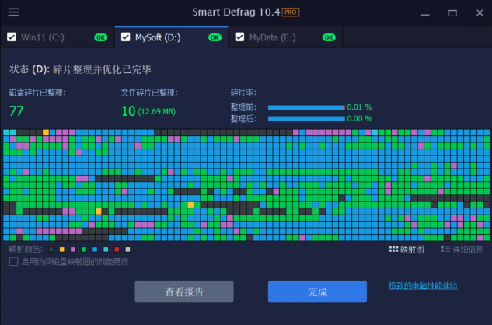Screen dimensions: 492x325
Task: Uncheck the Win11 (C:) drive checkbox
Action: pos(12,37)
